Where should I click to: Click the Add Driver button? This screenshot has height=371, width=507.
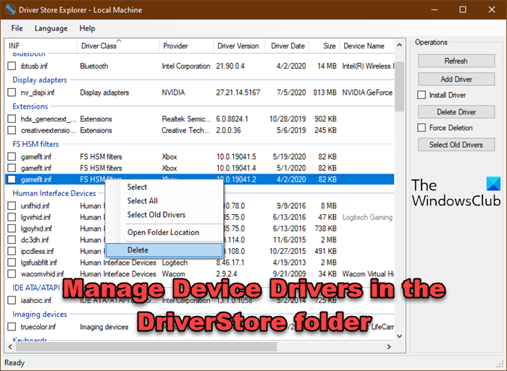click(456, 78)
